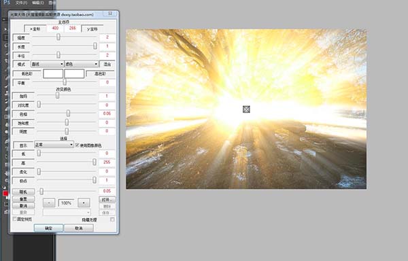Expand the 正常 display dropdown
408x261 pixels.
(x=54, y=145)
